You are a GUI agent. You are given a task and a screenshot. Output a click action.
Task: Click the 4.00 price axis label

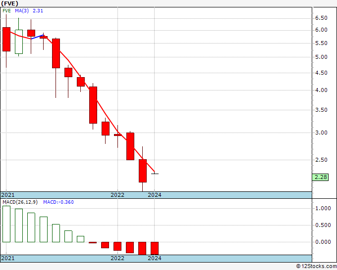click(x=321, y=90)
